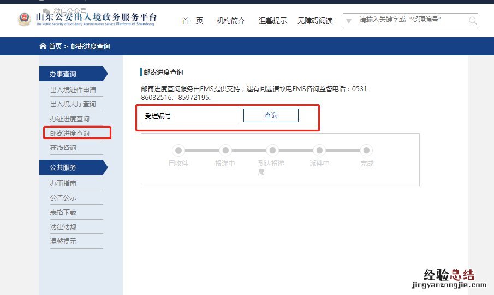Image resolution: width=494 pixels, height=295 pixels.
Task: Click 首页 breadcrumb link
Action: point(55,46)
